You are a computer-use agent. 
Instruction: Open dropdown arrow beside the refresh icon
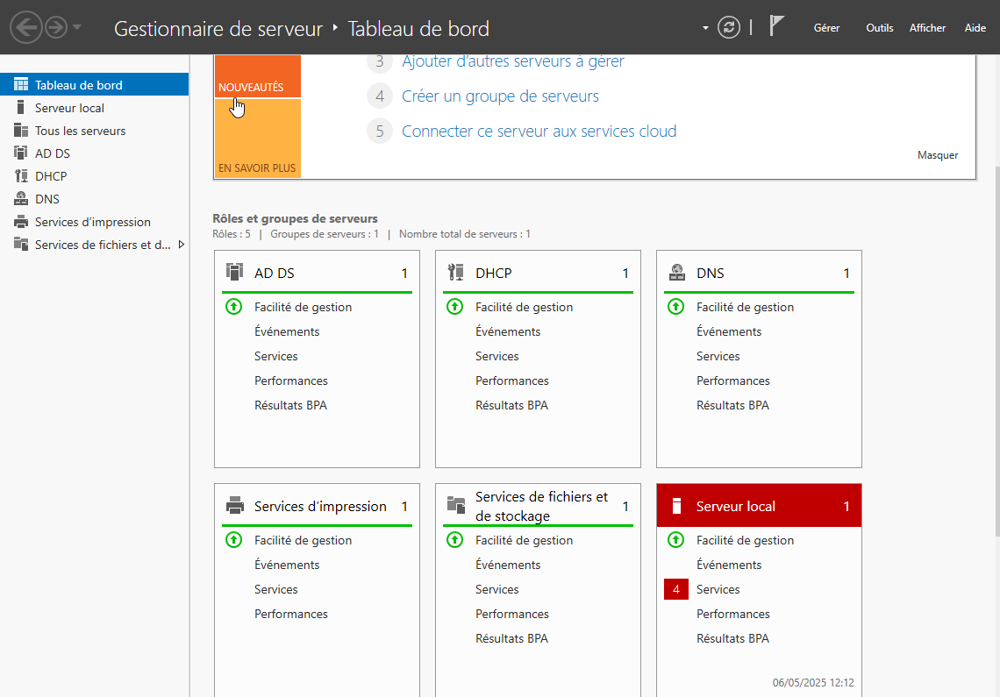[x=705, y=28]
